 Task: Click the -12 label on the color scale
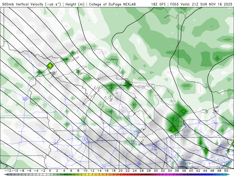click(x=8, y=171)
